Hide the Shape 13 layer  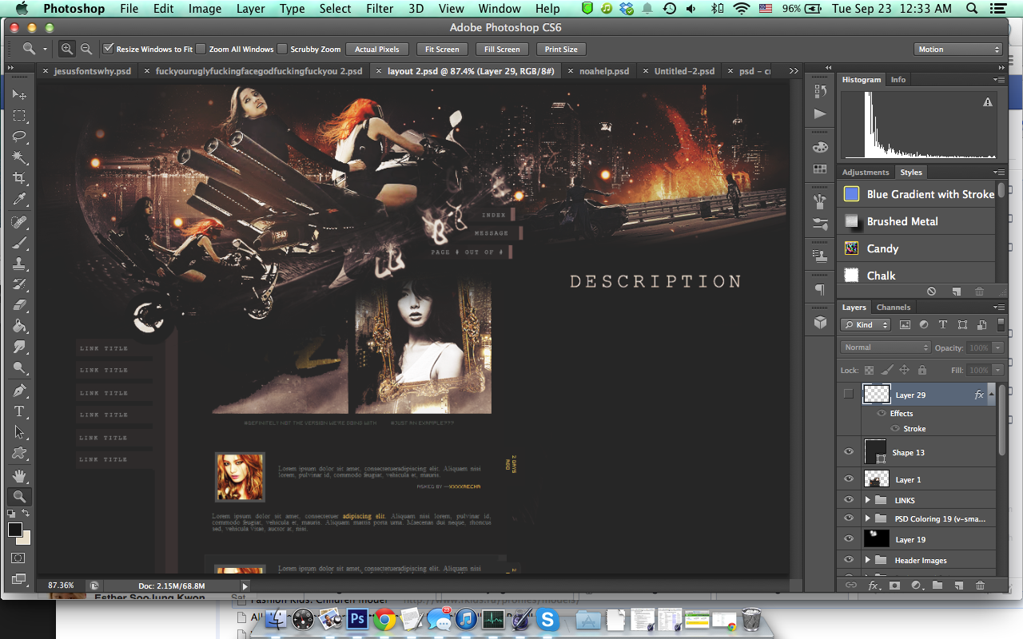click(x=849, y=452)
